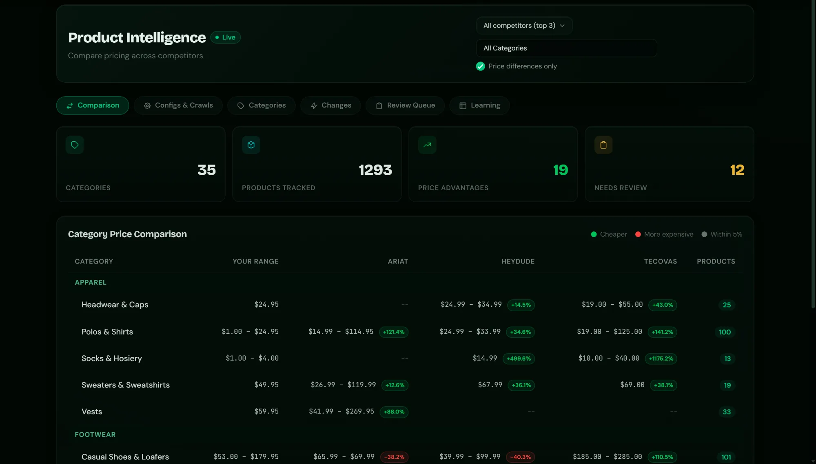Click the tag icon in Categories tab
The height and width of the screenshot is (464, 816).
click(x=241, y=106)
